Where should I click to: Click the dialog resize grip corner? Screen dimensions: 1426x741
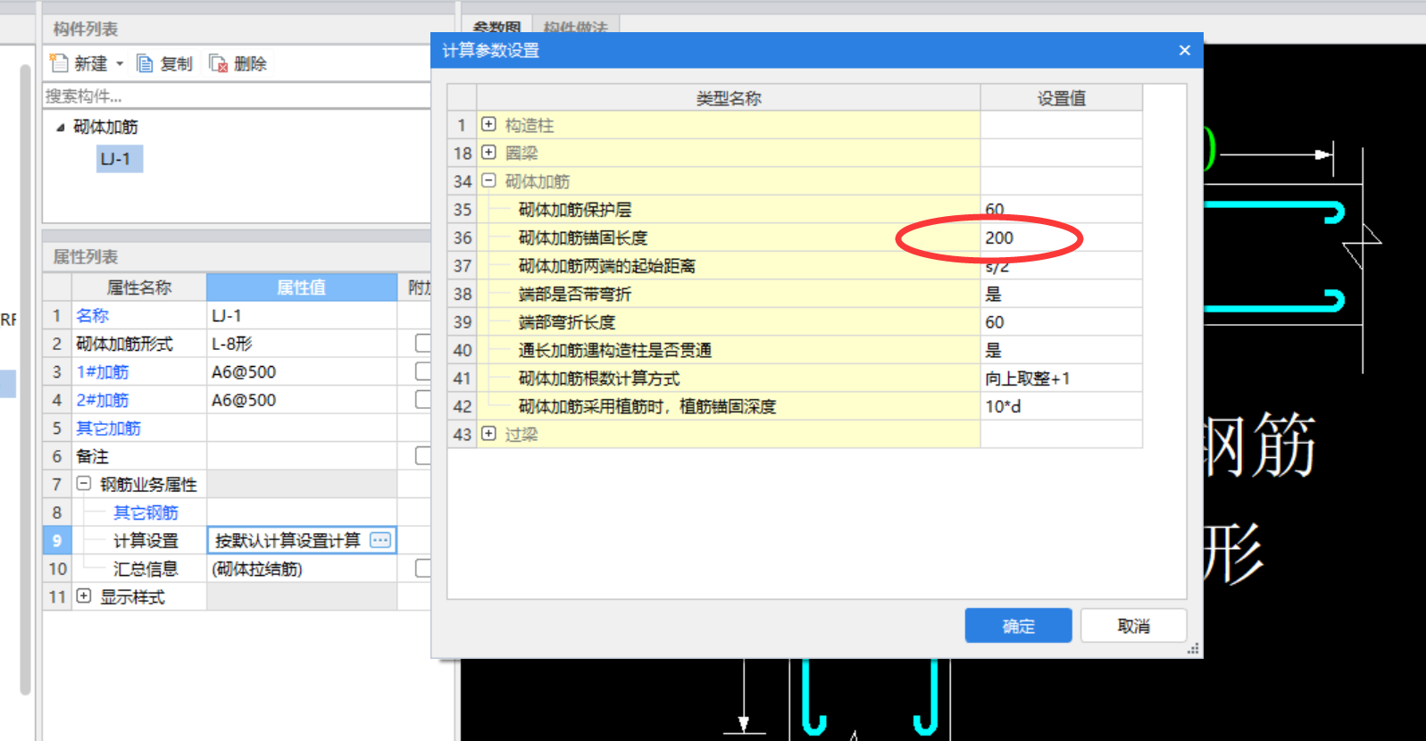[x=1192, y=649]
